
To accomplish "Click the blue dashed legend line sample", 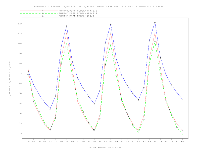I will coord(39,16).
